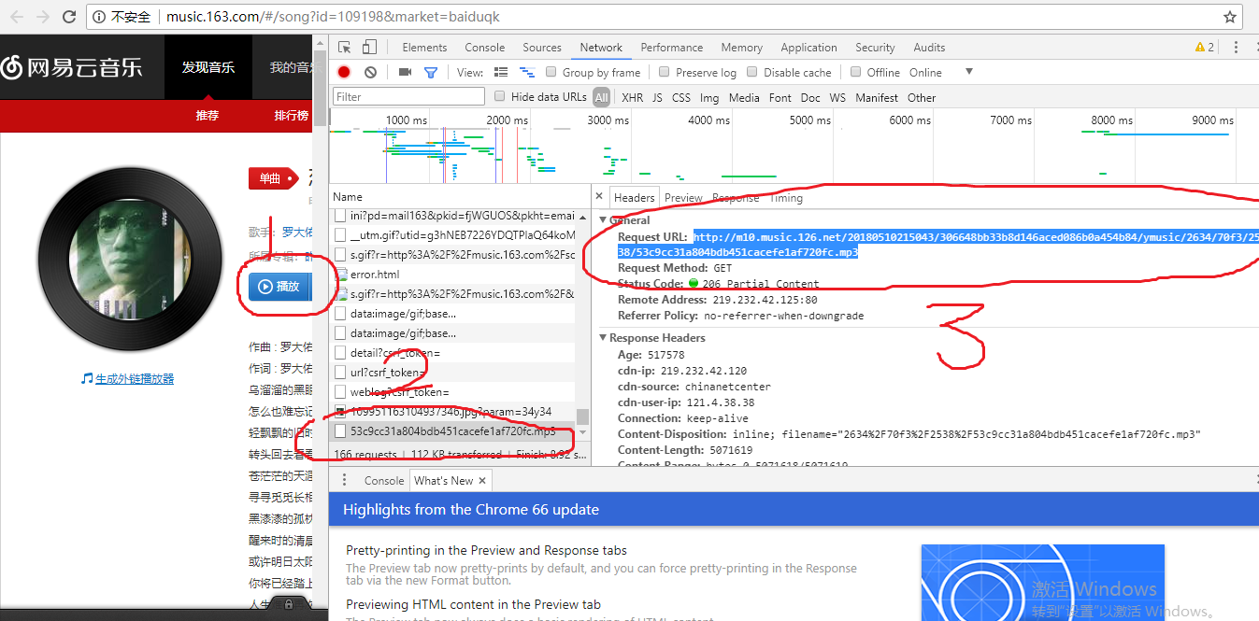Click the request list vertical scrollbar thumb
1259x621 pixels.
click(582, 416)
